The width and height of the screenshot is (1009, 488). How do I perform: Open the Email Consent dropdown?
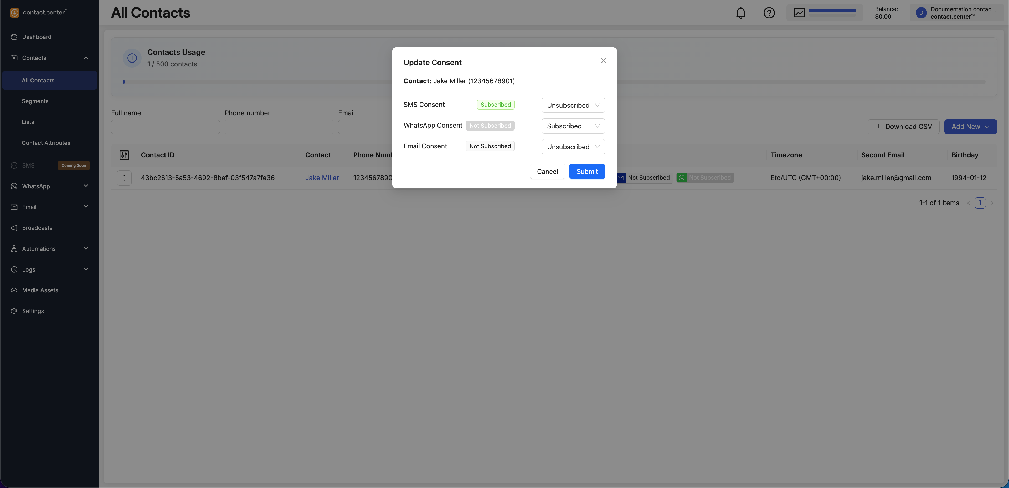573,147
